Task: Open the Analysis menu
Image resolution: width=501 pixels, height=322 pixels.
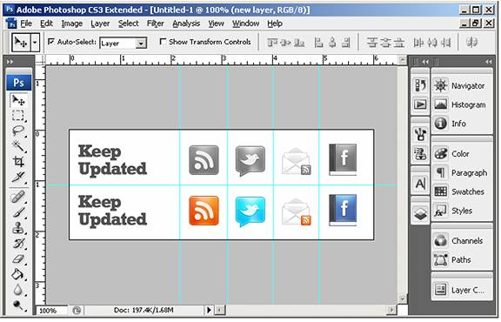Action: tap(186, 23)
